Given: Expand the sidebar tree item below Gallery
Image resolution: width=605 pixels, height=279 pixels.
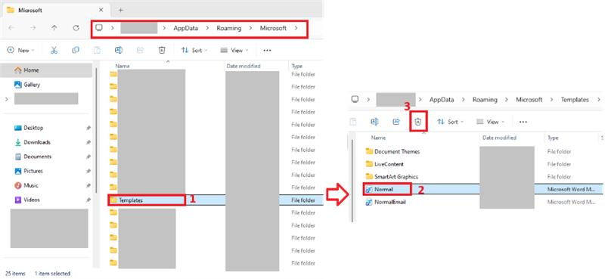Looking at the screenshot, I should point(7,99).
